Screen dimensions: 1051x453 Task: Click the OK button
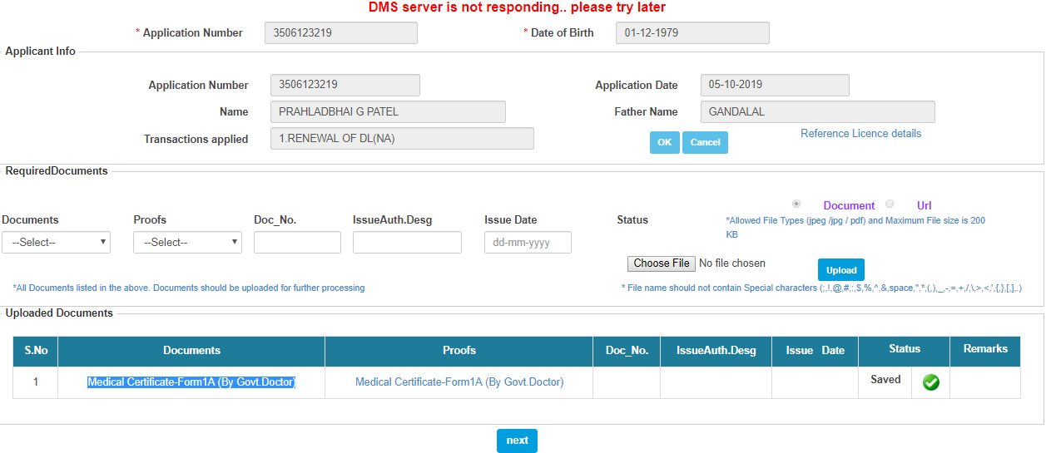[x=664, y=142]
